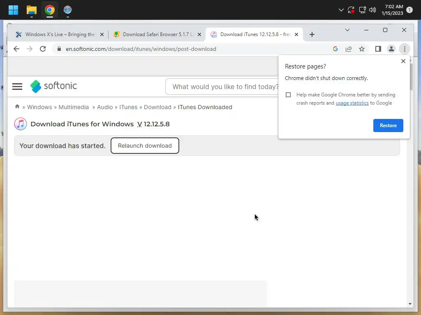Click the iTunes music note icon
The image size is (421, 315).
(x=21, y=124)
